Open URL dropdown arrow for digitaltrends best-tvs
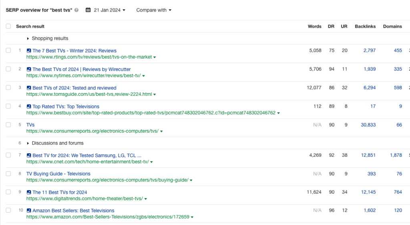This screenshot has width=410, height=225. 146,199
